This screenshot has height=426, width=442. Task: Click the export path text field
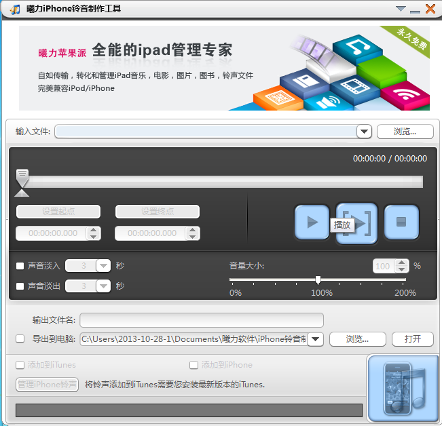[194, 339]
